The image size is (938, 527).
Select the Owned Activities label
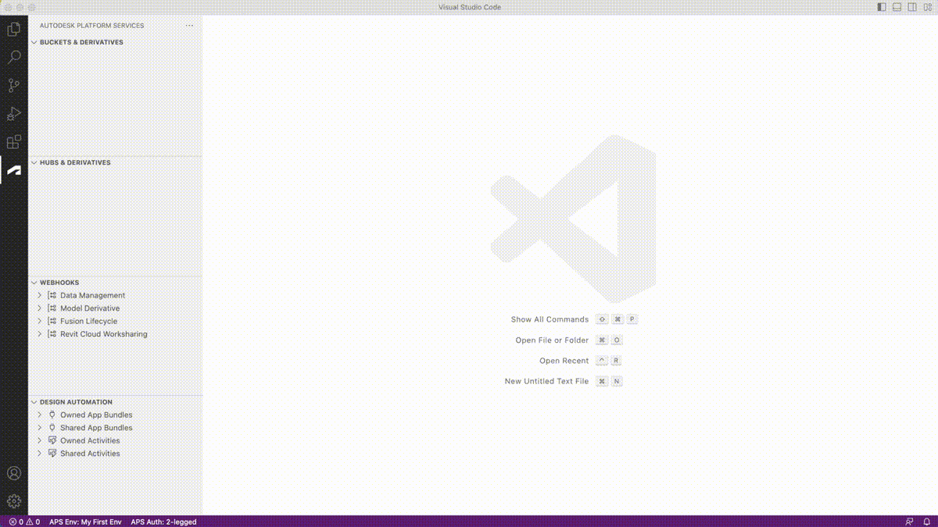[90, 440]
